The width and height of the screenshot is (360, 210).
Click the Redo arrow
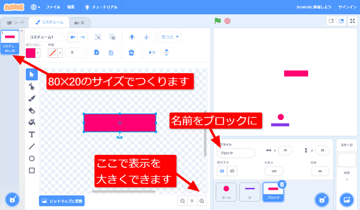tap(83, 37)
